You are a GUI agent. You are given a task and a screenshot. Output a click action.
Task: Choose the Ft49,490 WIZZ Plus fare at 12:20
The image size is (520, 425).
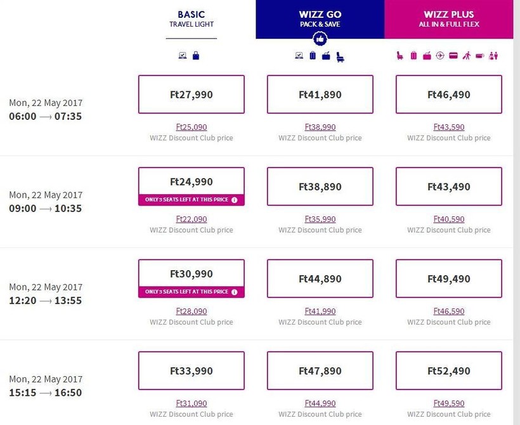pos(448,278)
